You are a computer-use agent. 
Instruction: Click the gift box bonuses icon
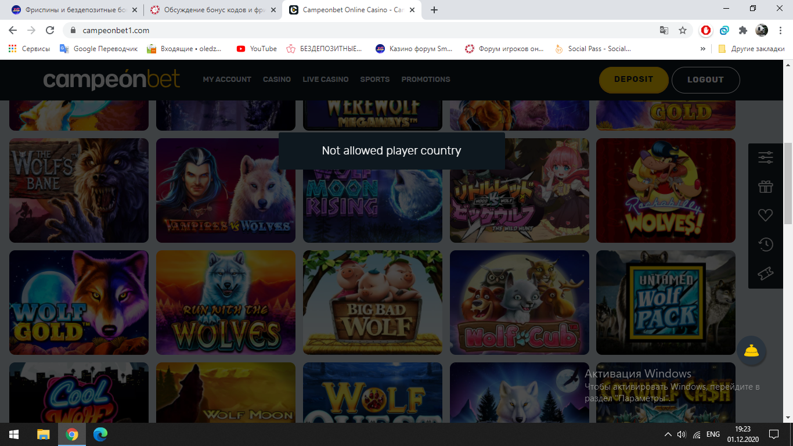click(x=766, y=186)
